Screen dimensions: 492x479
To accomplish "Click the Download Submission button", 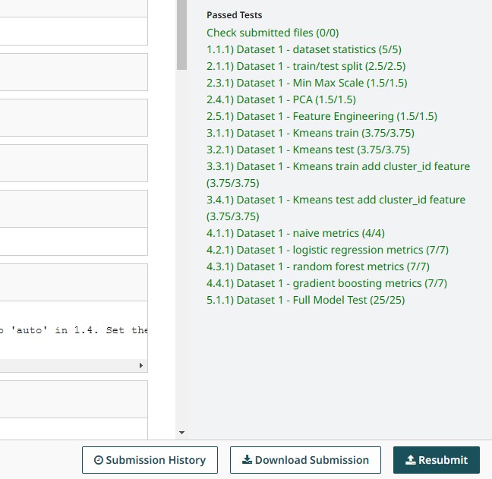I will (304, 460).
